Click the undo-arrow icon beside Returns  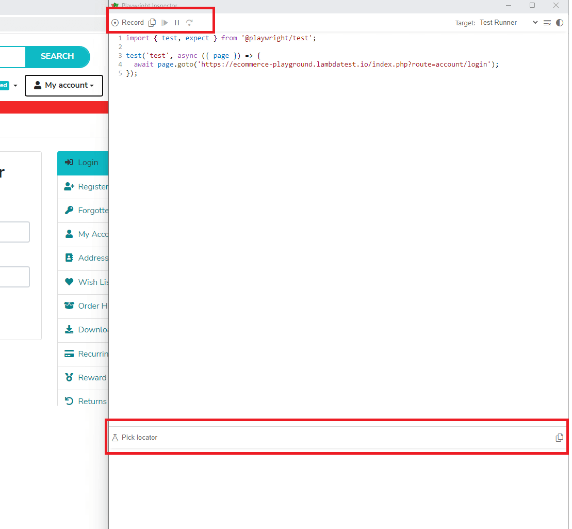tap(69, 401)
